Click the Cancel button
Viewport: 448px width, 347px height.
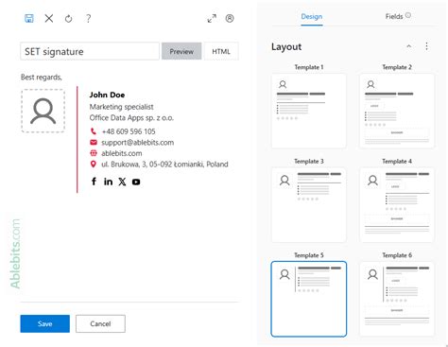100,323
